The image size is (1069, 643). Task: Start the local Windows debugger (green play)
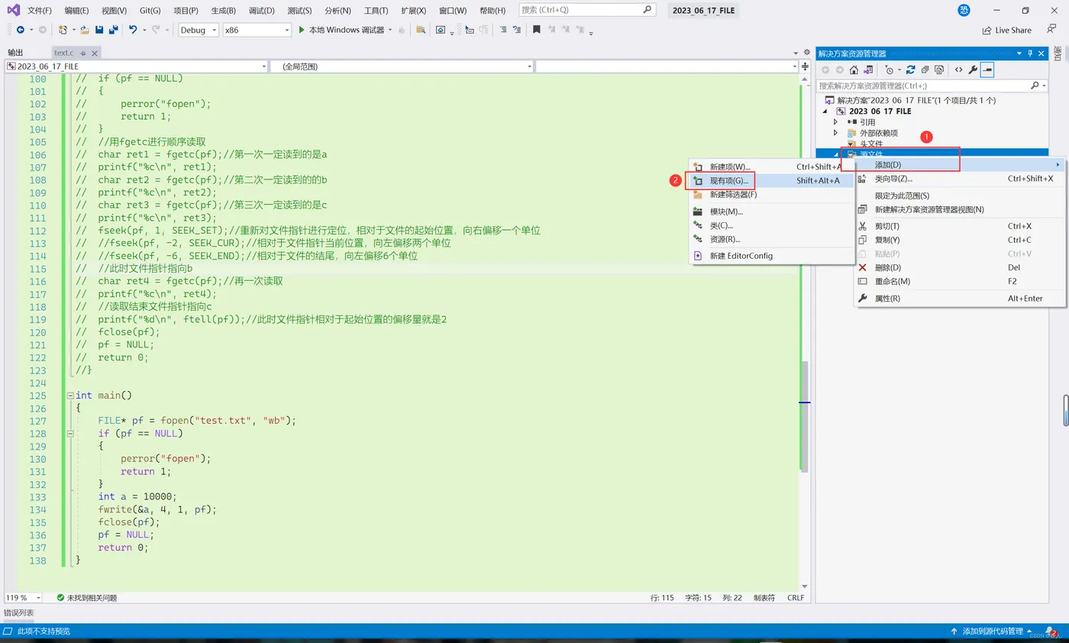tap(302, 30)
